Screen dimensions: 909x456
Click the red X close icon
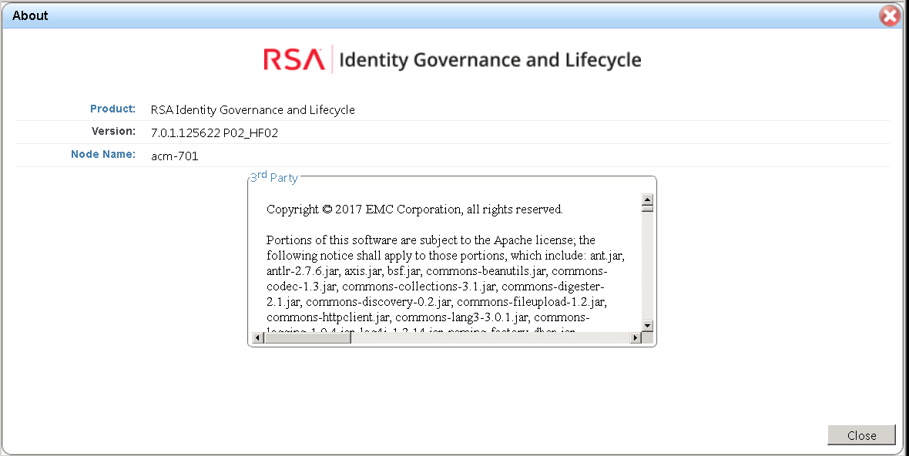[x=890, y=15]
